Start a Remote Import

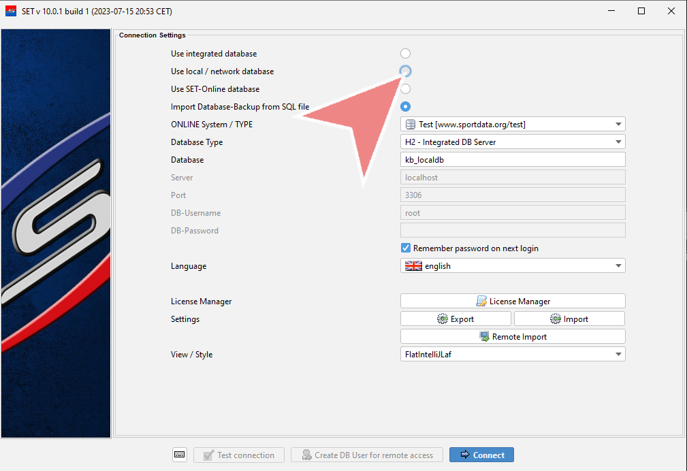pos(512,336)
